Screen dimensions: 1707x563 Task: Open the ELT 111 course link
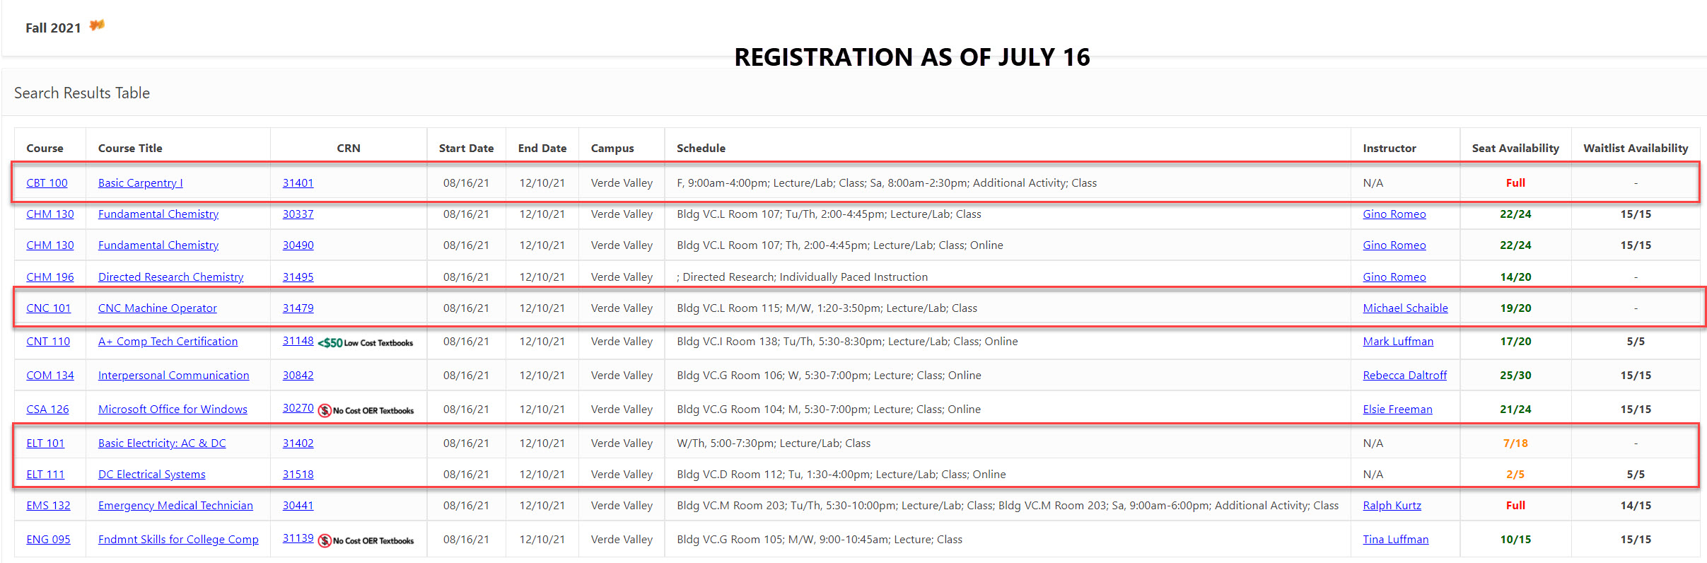pyautogui.click(x=45, y=474)
